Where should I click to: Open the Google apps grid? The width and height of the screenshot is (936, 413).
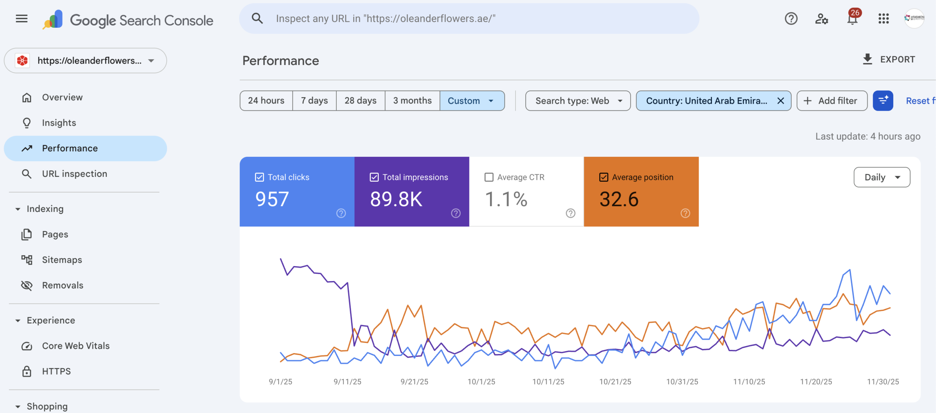click(x=883, y=19)
